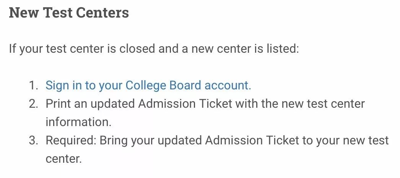Click the word 'information.' in step two

point(78,122)
